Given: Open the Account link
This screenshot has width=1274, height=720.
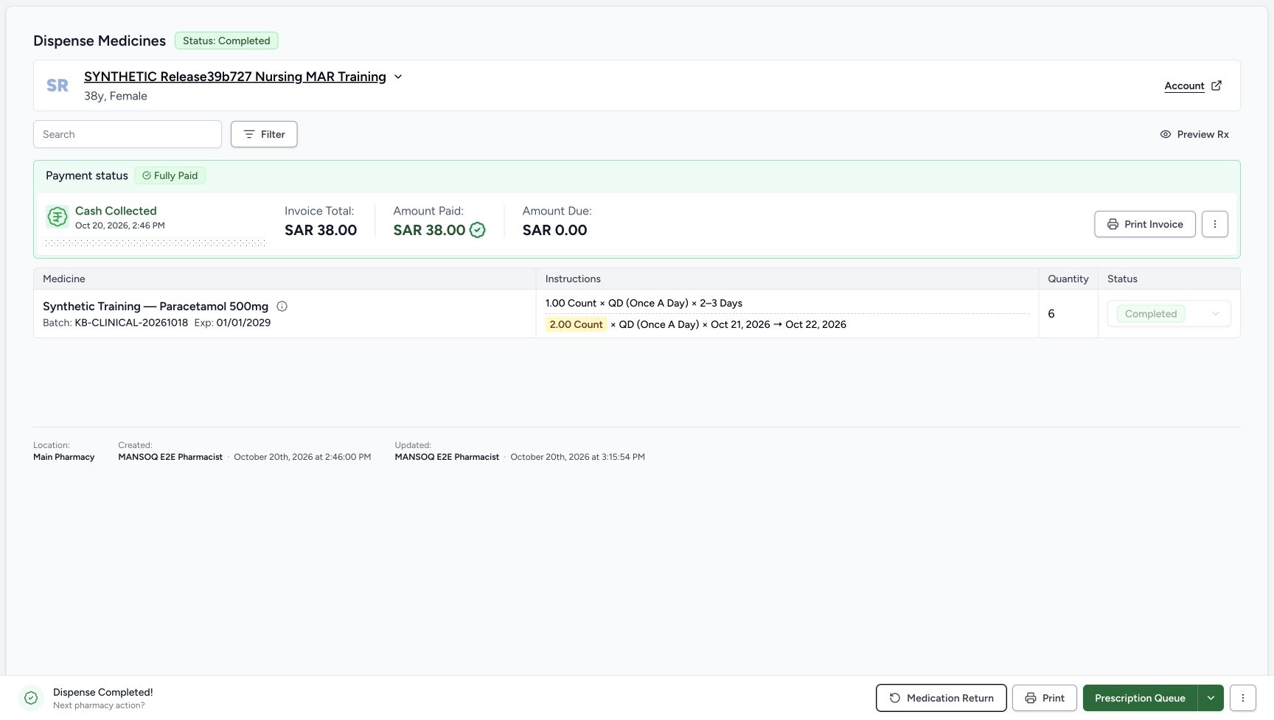Looking at the screenshot, I should [1184, 85].
